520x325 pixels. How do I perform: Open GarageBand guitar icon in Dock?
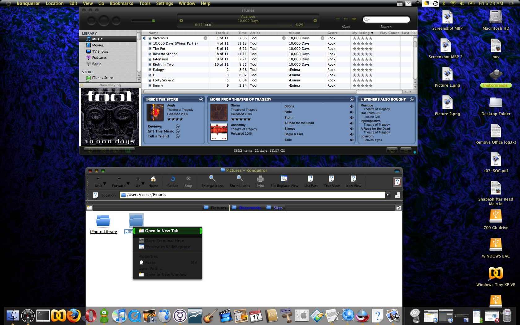click(210, 316)
